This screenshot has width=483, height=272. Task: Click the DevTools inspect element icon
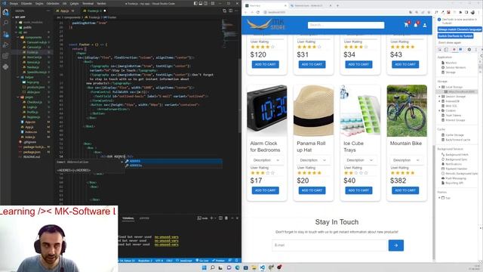[x=440, y=49]
